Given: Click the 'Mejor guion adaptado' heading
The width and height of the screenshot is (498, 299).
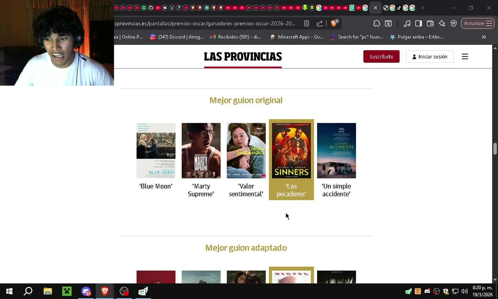Looking at the screenshot, I should [x=246, y=248].
